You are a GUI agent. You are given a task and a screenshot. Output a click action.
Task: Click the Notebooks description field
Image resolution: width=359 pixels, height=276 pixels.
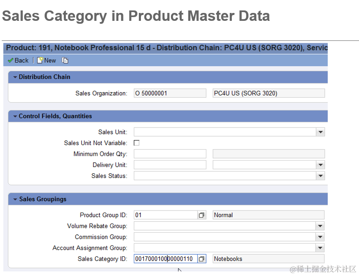(x=269, y=259)
